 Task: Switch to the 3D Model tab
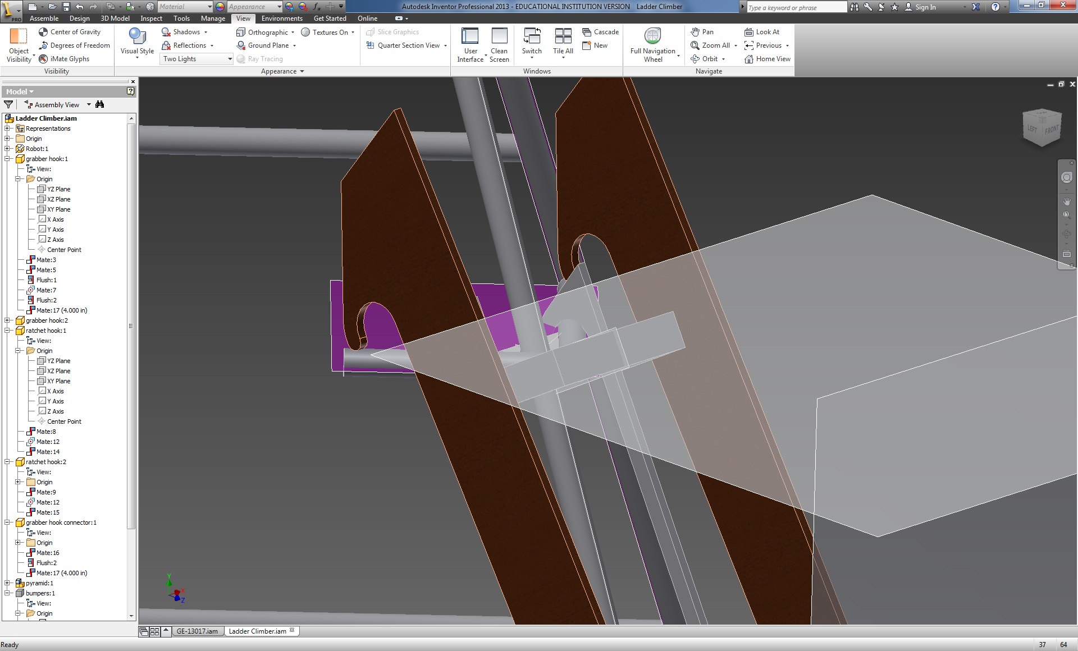pos(115,19)
